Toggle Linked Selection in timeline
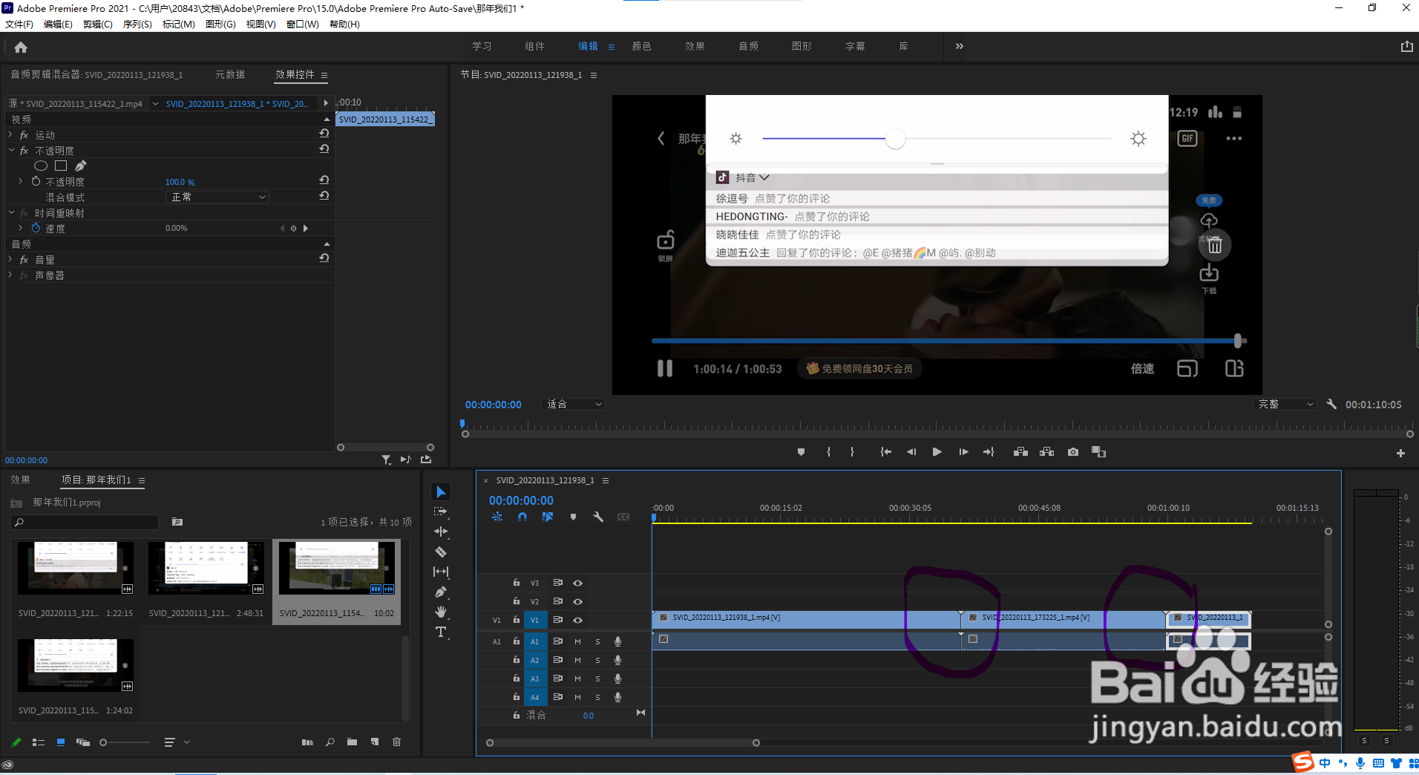This screenshot has height=775, width=1419. coord(548,517)
